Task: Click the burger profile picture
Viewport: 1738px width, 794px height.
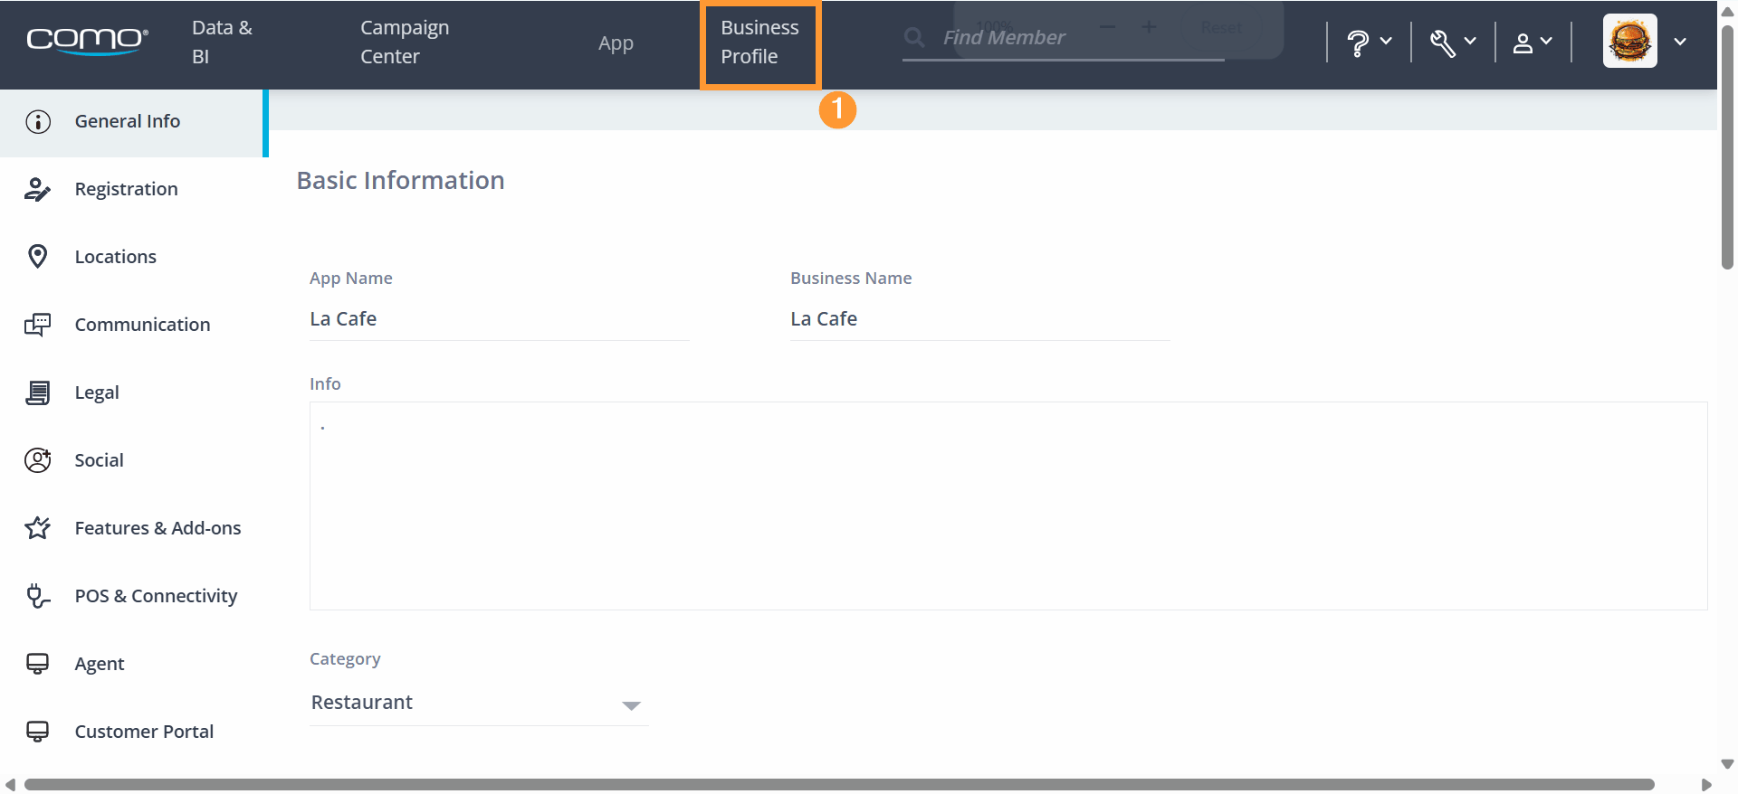Action: [1630, 41]
